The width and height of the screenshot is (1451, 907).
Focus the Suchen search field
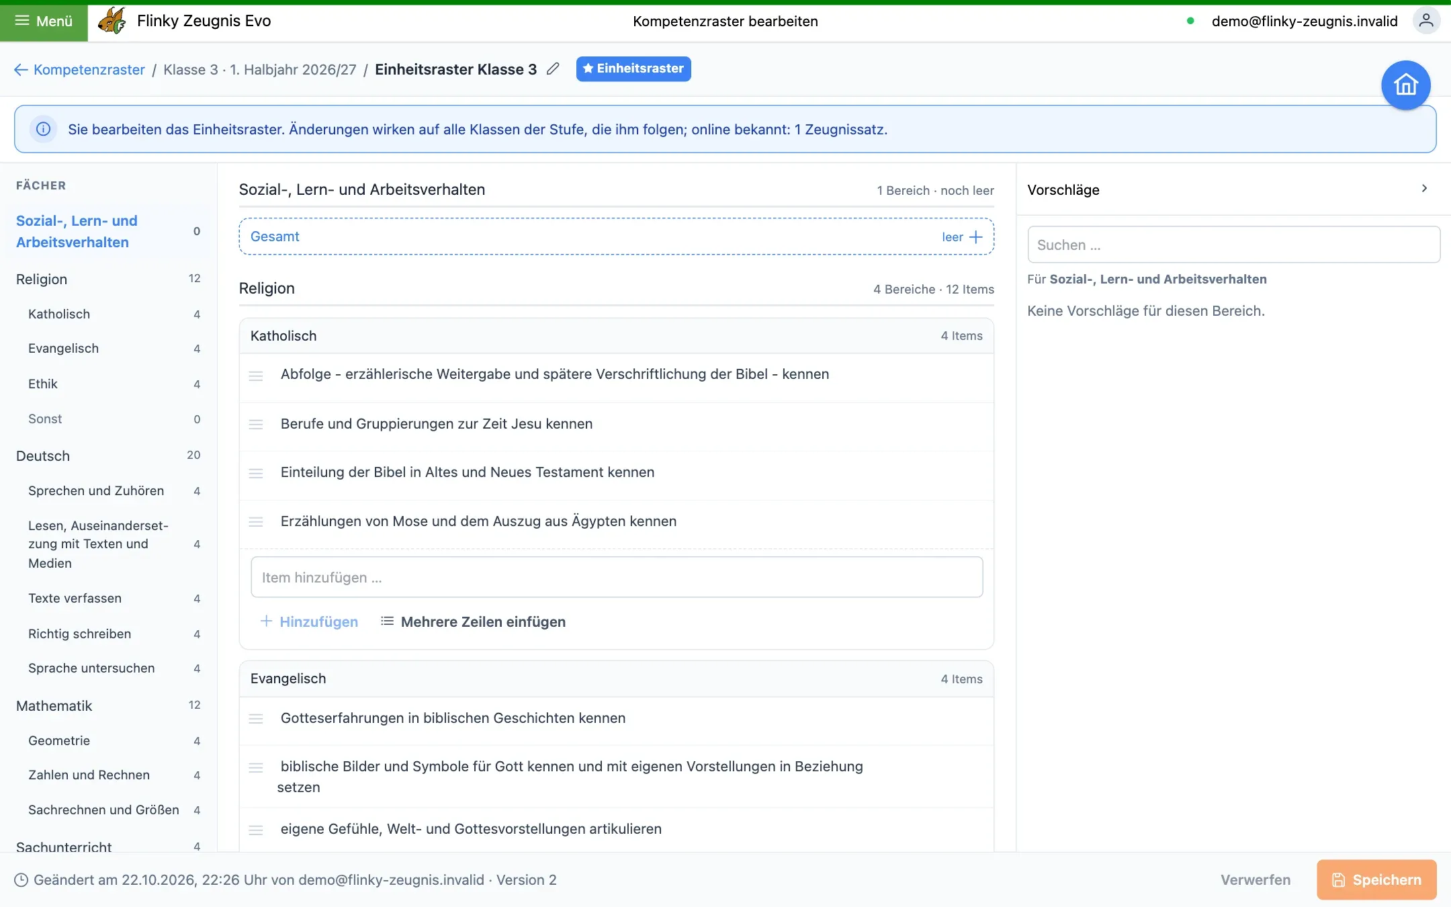1233,245
